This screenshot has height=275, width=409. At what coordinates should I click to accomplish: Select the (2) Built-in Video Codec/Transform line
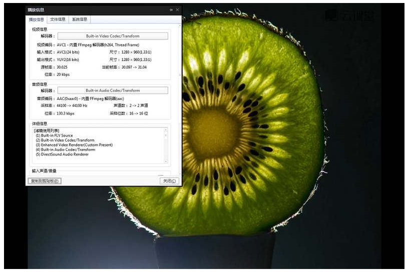65,140
